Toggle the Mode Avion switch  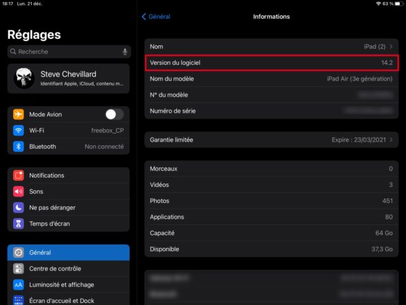pyautogui.click(x=115, y=114)
